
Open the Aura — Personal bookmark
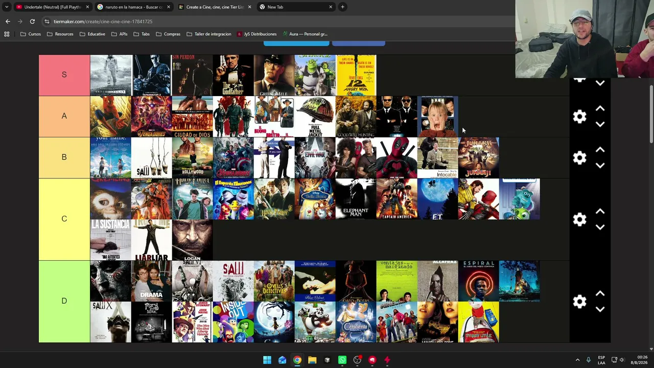click(305, 34)
